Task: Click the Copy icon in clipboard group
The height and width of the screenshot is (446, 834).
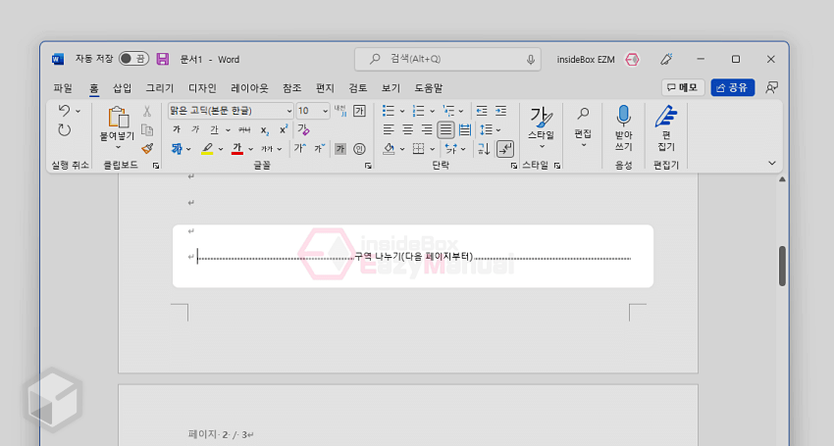Action: 147,130
